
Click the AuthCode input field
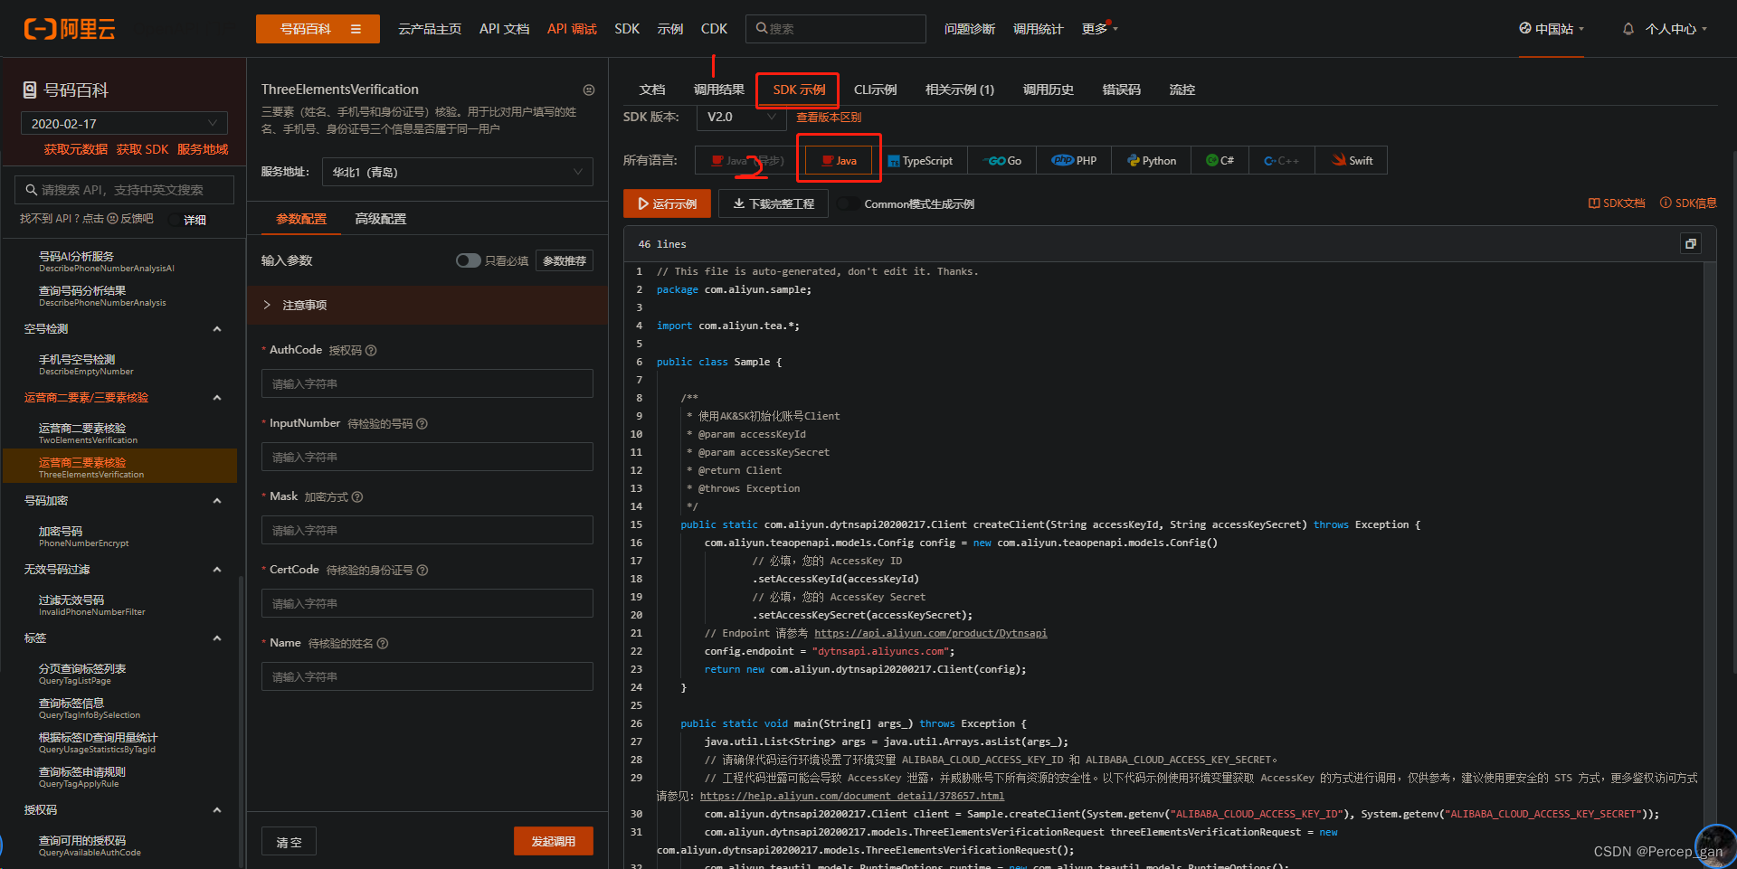pos(427,383)
